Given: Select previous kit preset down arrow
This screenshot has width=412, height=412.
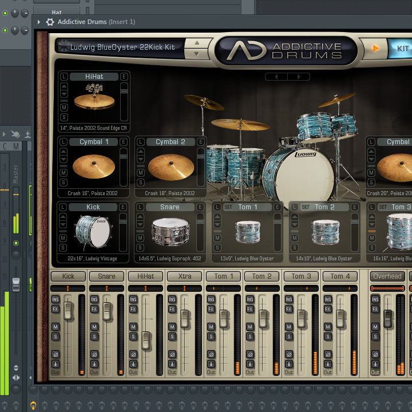Looking at the screenshot, I should pos(197,54).
